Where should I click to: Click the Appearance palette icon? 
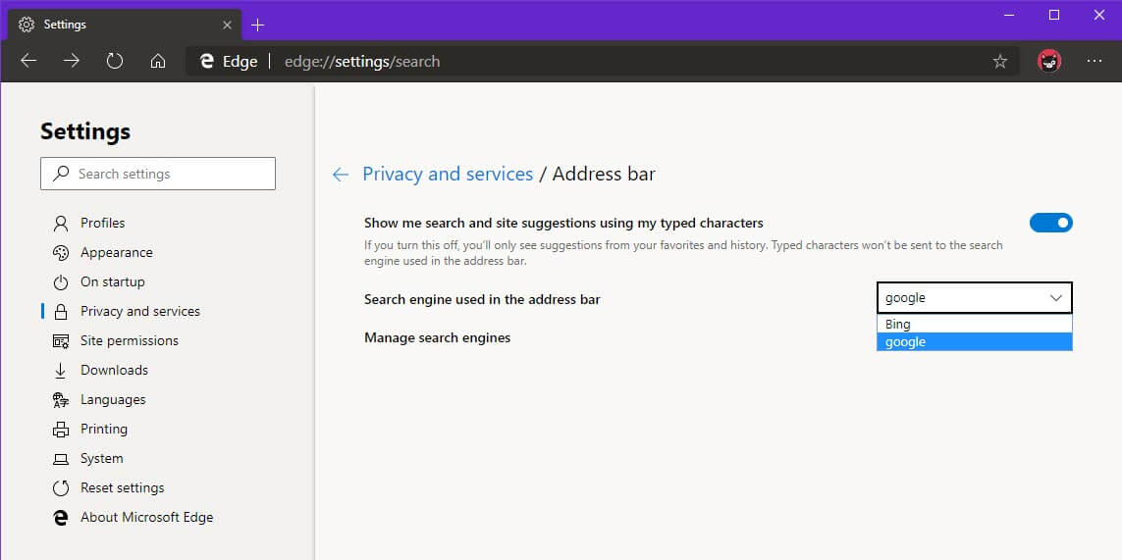(x=61, y=252)
